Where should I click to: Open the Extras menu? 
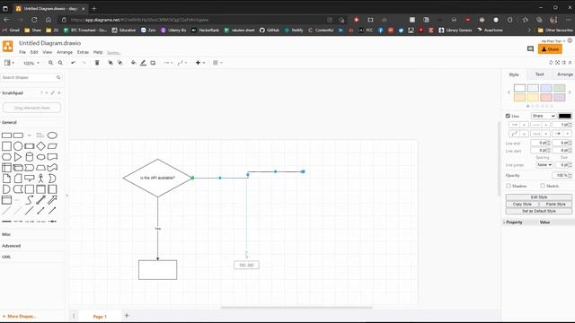(83, 52)
